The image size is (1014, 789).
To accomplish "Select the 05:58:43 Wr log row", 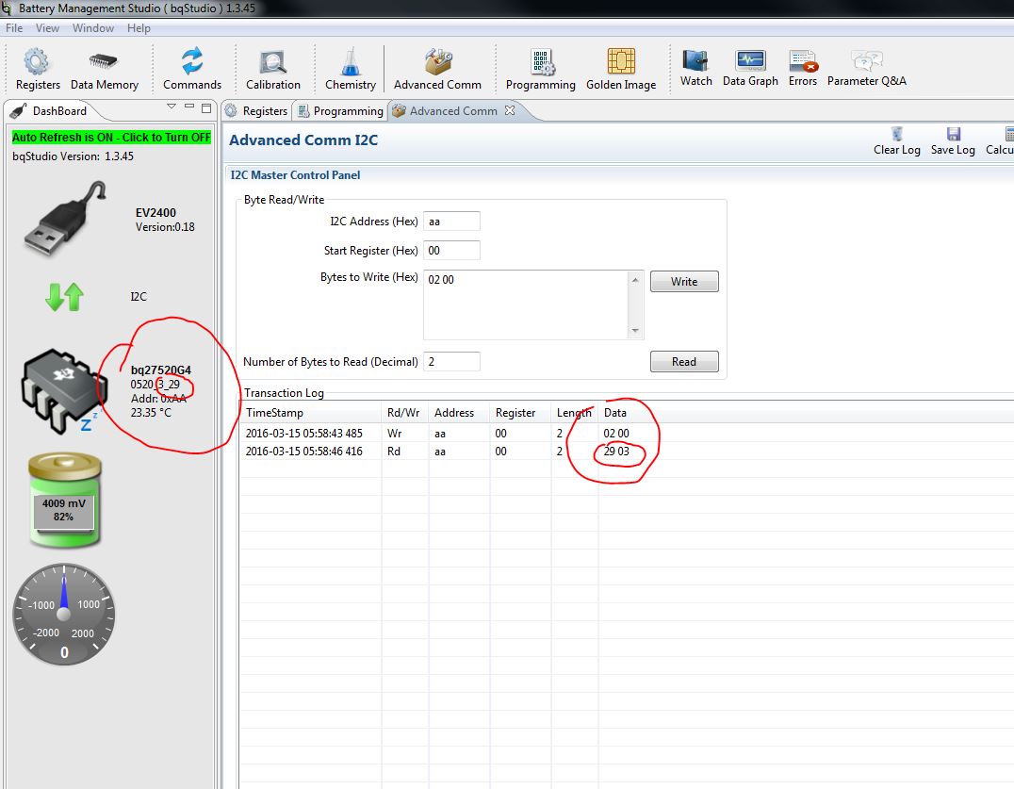I will point(626,434).
